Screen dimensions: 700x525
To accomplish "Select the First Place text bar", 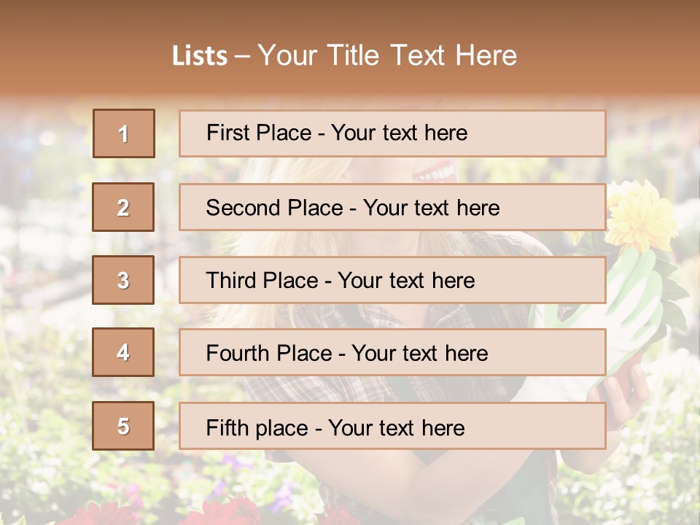I will click(392, 133).
